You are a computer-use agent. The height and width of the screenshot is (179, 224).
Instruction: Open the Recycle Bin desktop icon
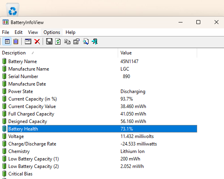[13, 9]
